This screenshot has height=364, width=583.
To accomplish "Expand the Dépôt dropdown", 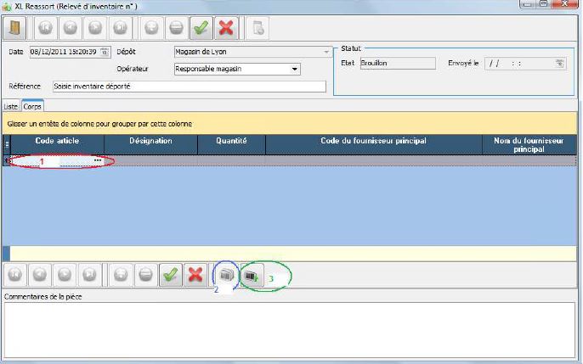I will pyautogui.click(x=325, y=52).
